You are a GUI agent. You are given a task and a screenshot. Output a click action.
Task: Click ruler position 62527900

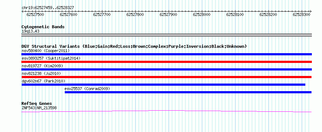(168, 14)
